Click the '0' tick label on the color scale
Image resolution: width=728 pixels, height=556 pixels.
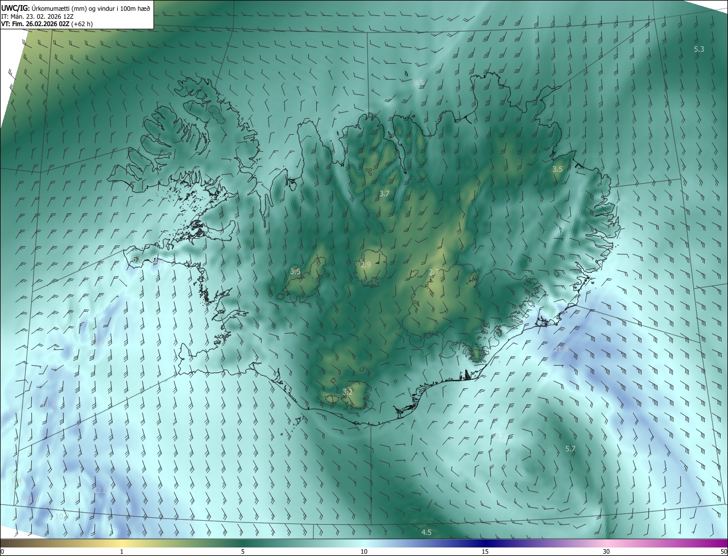click(x=2, y=551)
